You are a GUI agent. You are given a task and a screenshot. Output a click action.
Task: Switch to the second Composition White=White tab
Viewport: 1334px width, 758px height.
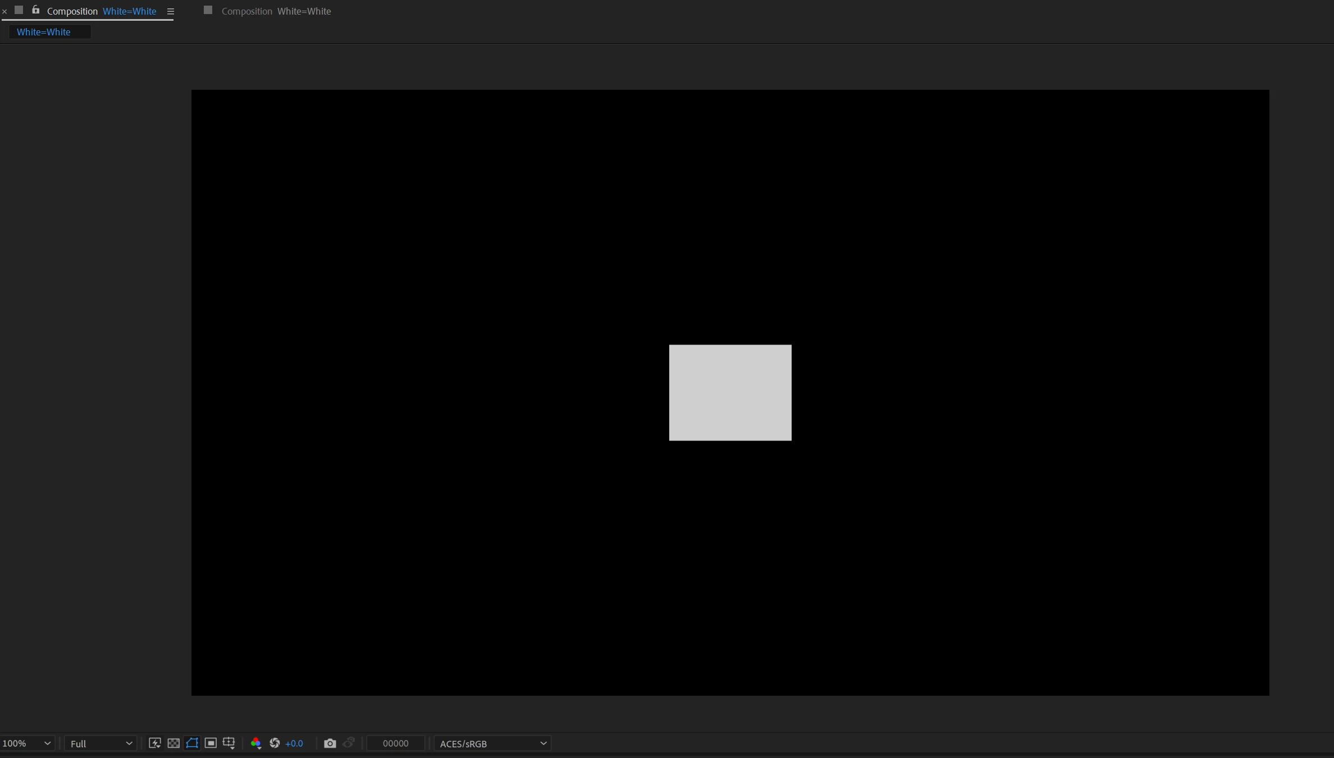tap(276, 11)
